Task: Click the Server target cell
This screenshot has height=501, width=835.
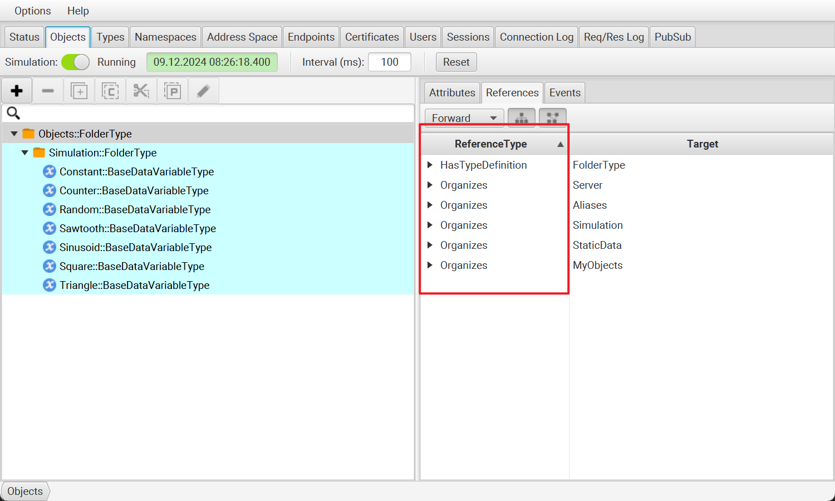Action: pyautogui.click(x=588, y=185)
